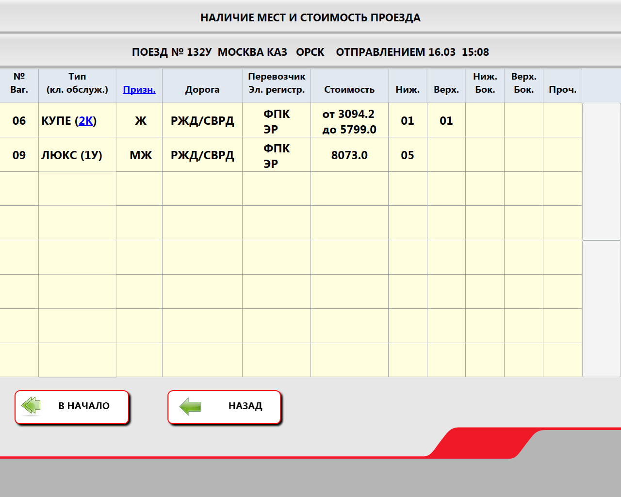Click the Перевозчик Эл. регистр. column header
Viewport: 621px width, 497px height.
tap(277, 85)
